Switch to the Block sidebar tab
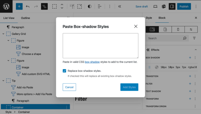 coord(162,18)
